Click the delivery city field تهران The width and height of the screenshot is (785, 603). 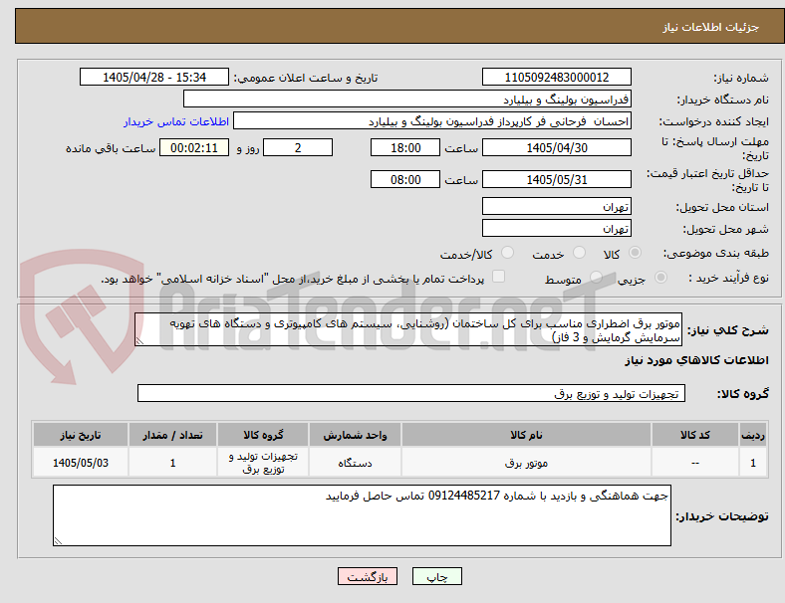[557, 228]
